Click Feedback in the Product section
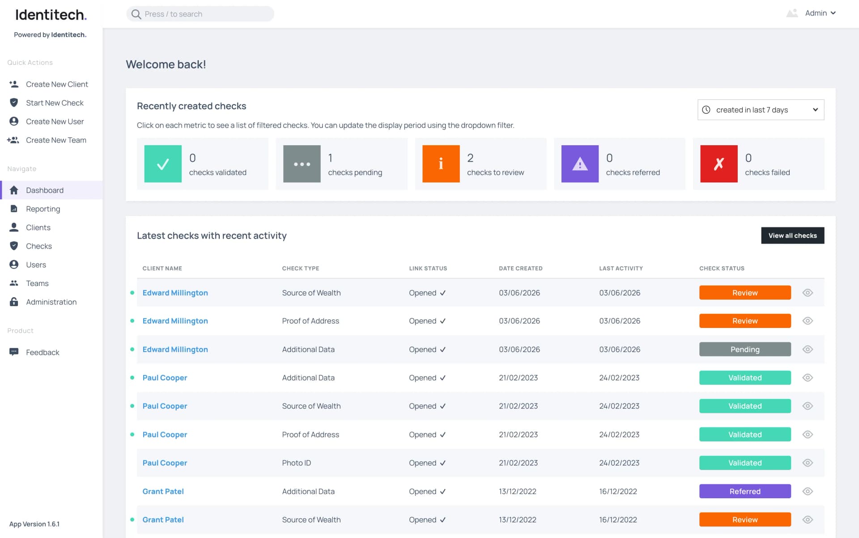The height and width of the screenshot is (538, 859). pyautogui.click(x=51, y=352)
